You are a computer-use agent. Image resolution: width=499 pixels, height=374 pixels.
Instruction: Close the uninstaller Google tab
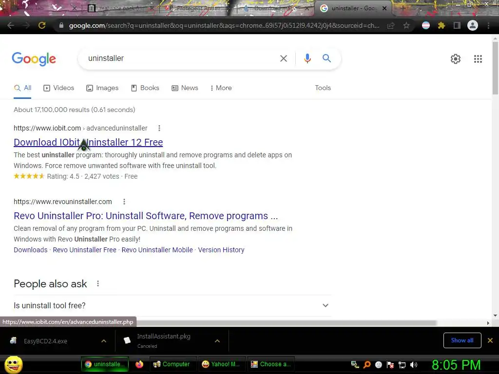384,8
